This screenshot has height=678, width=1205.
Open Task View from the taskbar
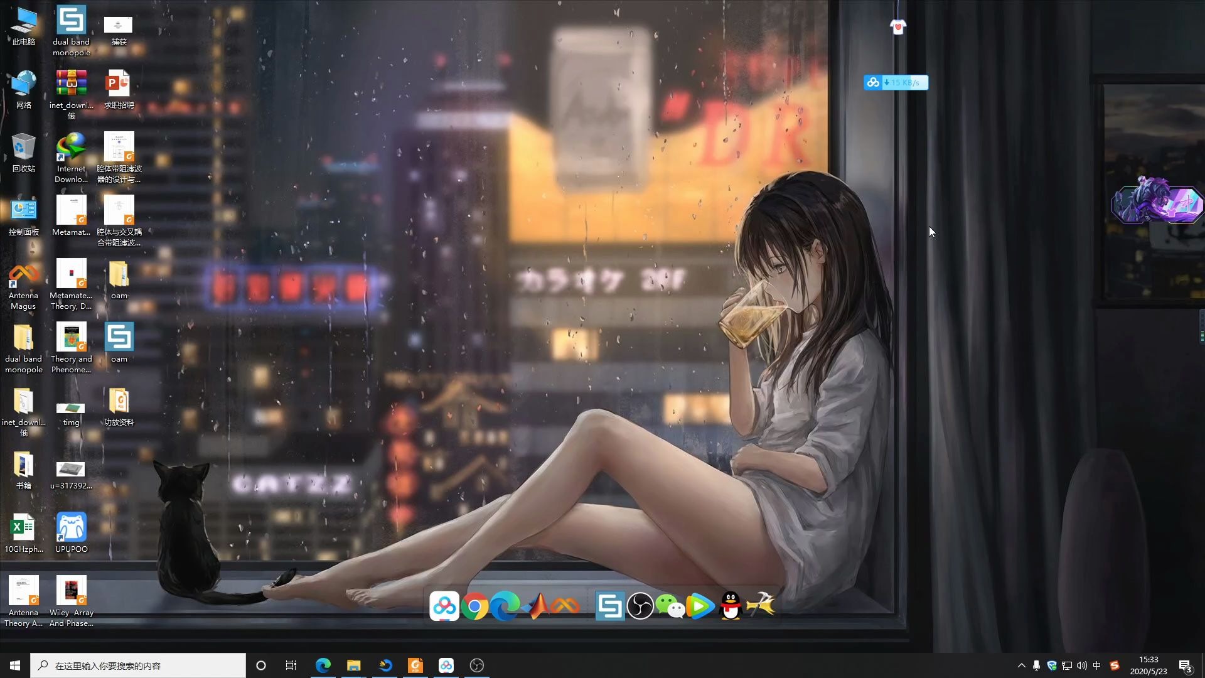291,665
